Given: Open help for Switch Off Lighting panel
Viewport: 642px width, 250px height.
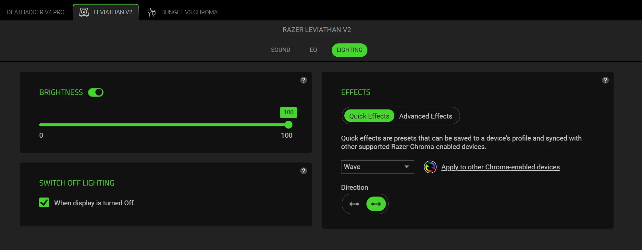Looking at the screenshot, I should (x=303, y=171).
